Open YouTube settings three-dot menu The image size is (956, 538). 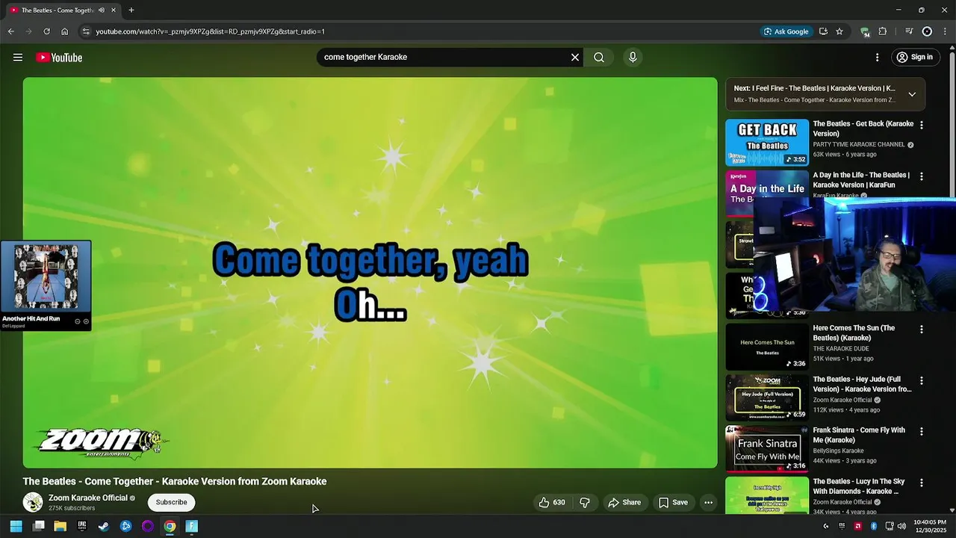[x=877, y=58]
